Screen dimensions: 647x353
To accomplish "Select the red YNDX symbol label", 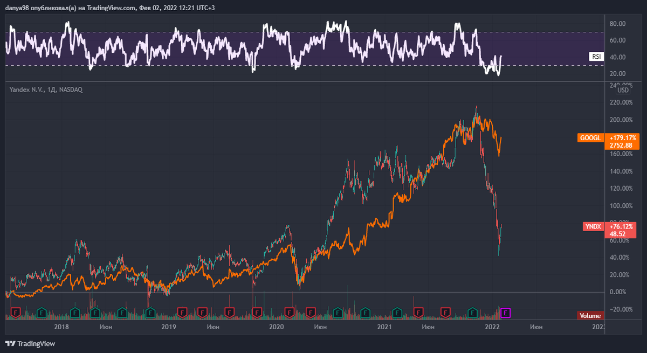I will 593,227.
